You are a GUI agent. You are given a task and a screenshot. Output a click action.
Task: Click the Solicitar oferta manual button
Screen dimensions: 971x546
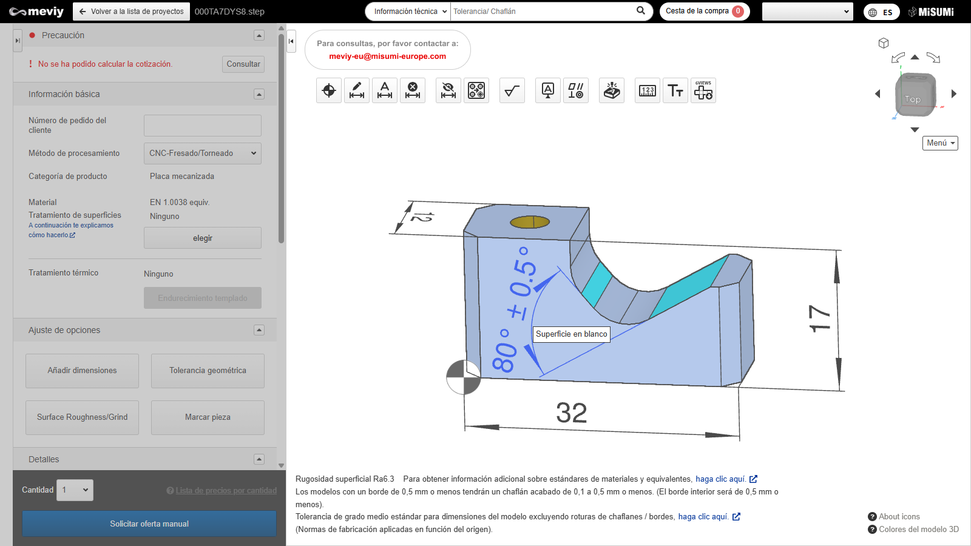pyautogui.click(x=149, y=524)
